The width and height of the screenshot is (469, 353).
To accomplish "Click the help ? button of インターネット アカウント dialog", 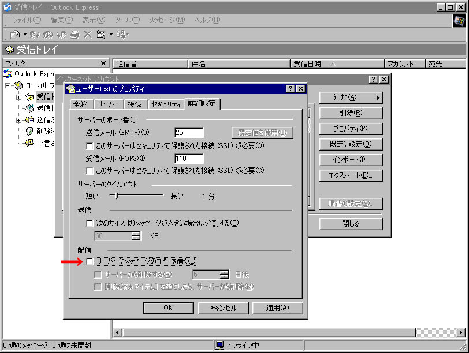I will coord(373,79).
